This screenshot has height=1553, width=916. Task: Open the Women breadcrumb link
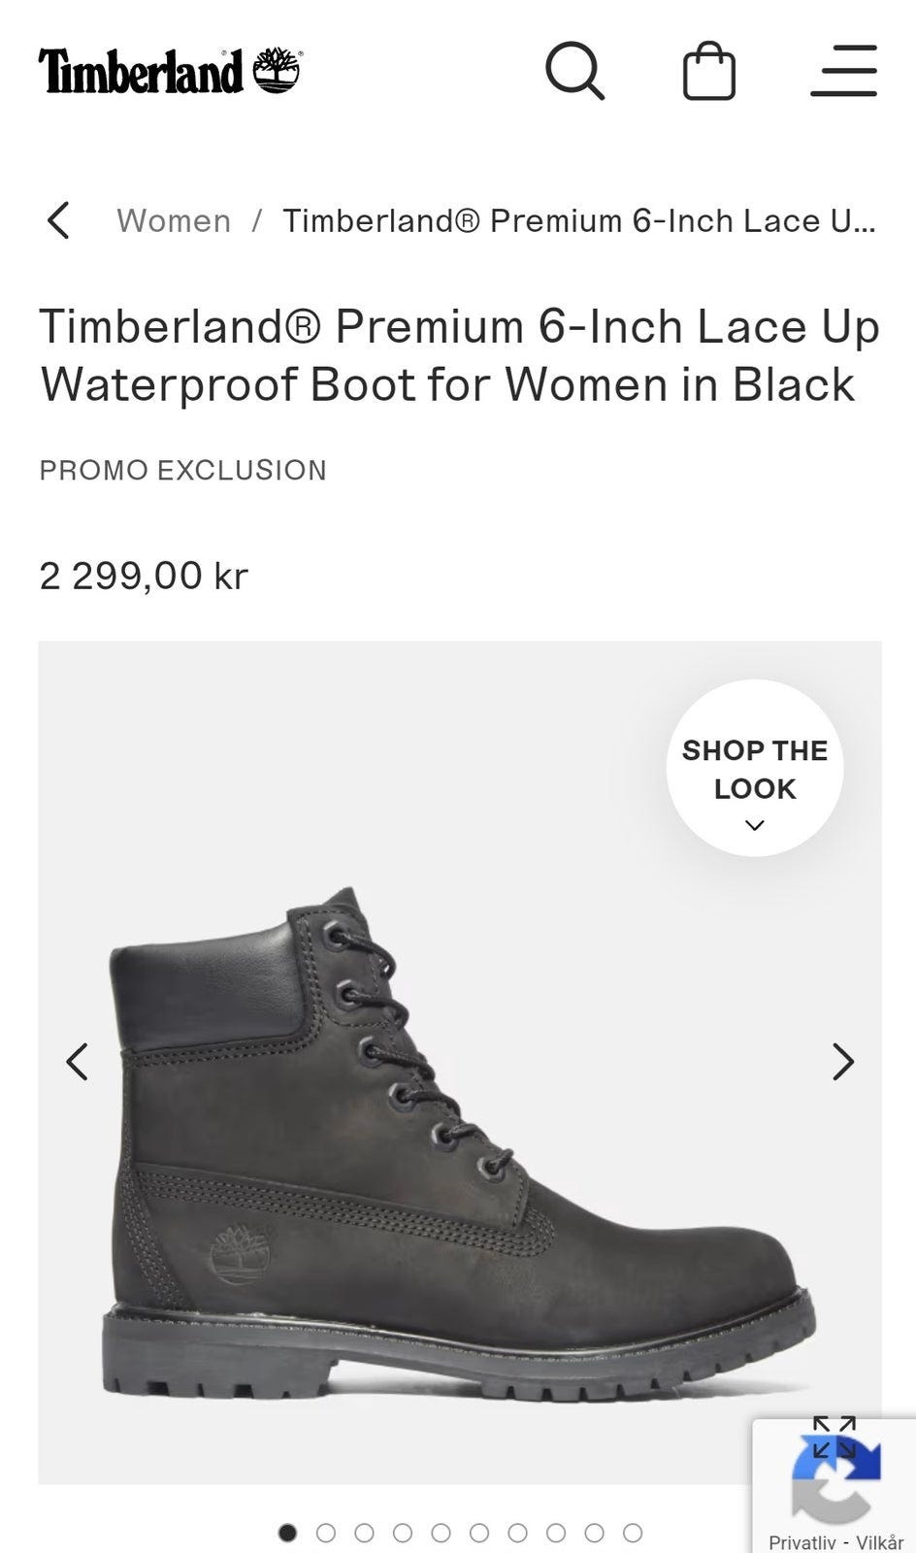point(174,220)
